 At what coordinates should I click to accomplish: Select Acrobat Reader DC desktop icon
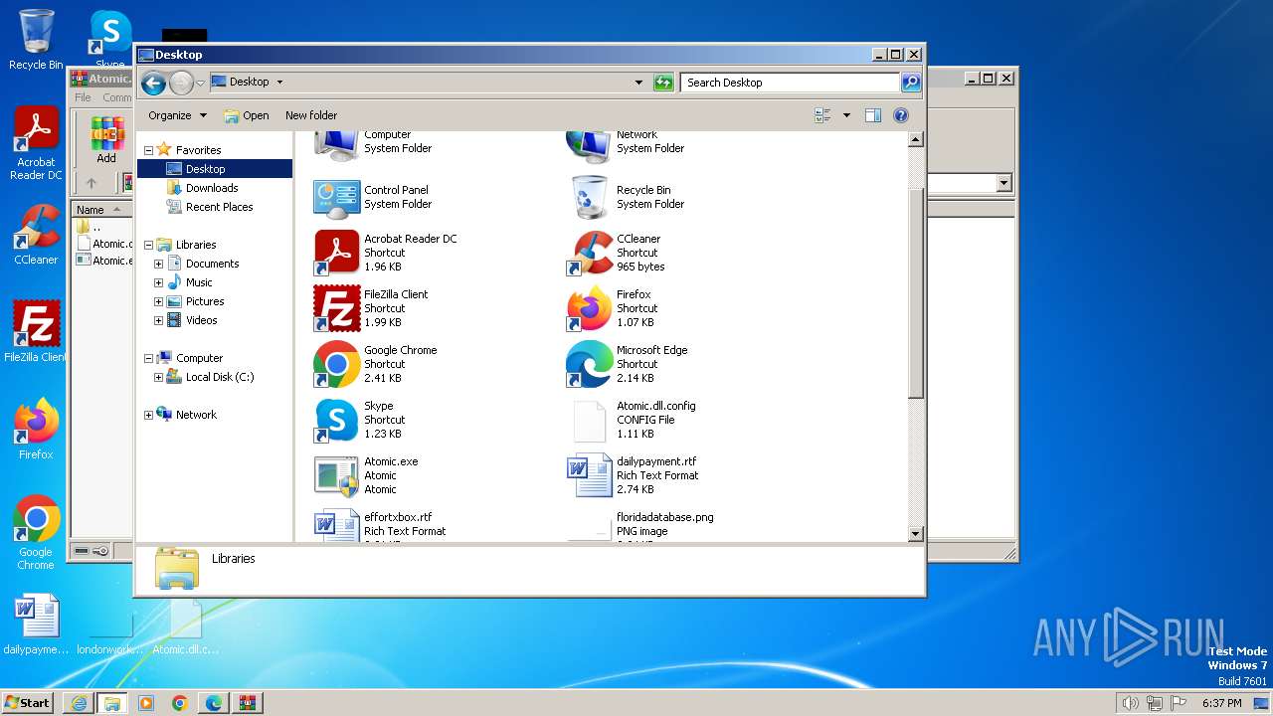coord(36,144)
